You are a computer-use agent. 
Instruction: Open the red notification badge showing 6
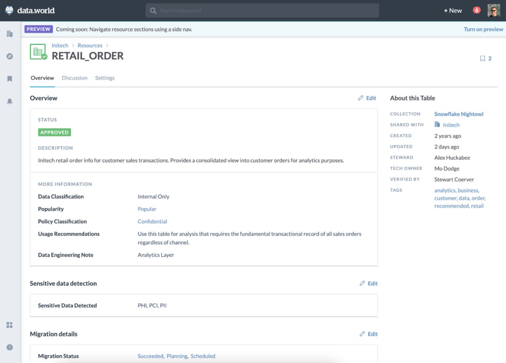coord(477,10)
